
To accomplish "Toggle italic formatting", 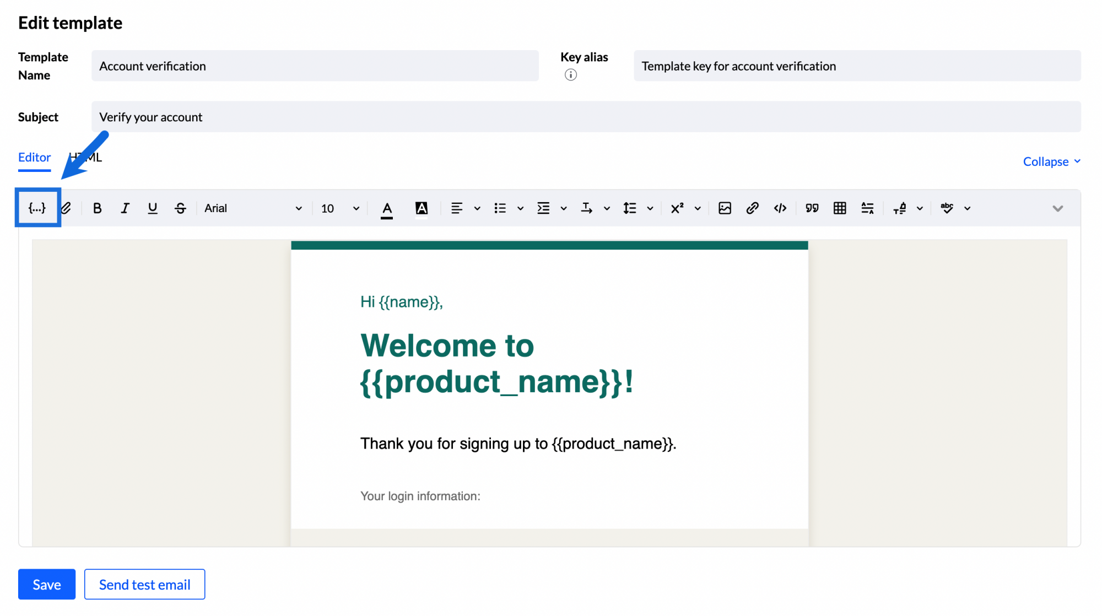I will click(125, 208).
